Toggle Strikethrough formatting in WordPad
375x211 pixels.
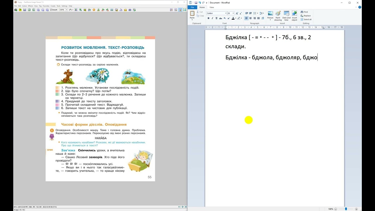pos(221,18)
